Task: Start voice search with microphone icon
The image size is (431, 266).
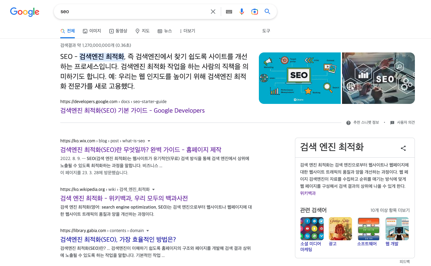Action: (242, 12)
